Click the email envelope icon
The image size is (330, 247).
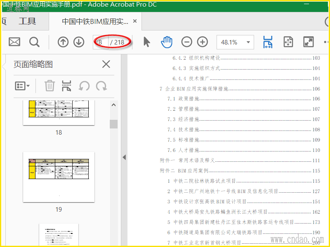click(14, 42)
